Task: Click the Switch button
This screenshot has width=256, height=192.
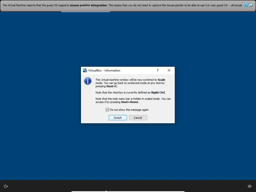Action: click(x=118, y=118)
